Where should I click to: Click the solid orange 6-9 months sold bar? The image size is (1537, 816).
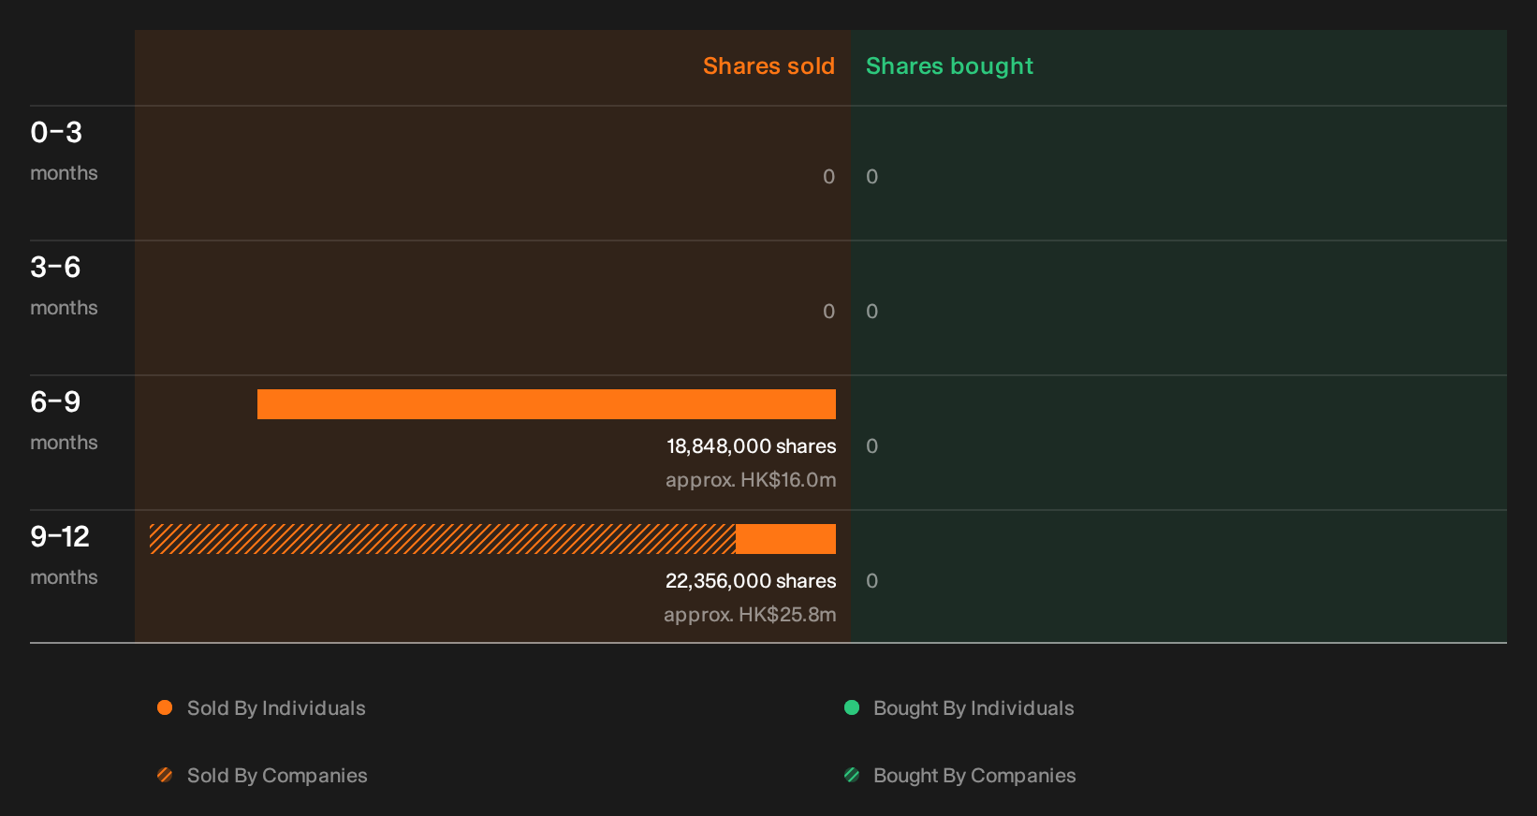(x=547, y=404)
